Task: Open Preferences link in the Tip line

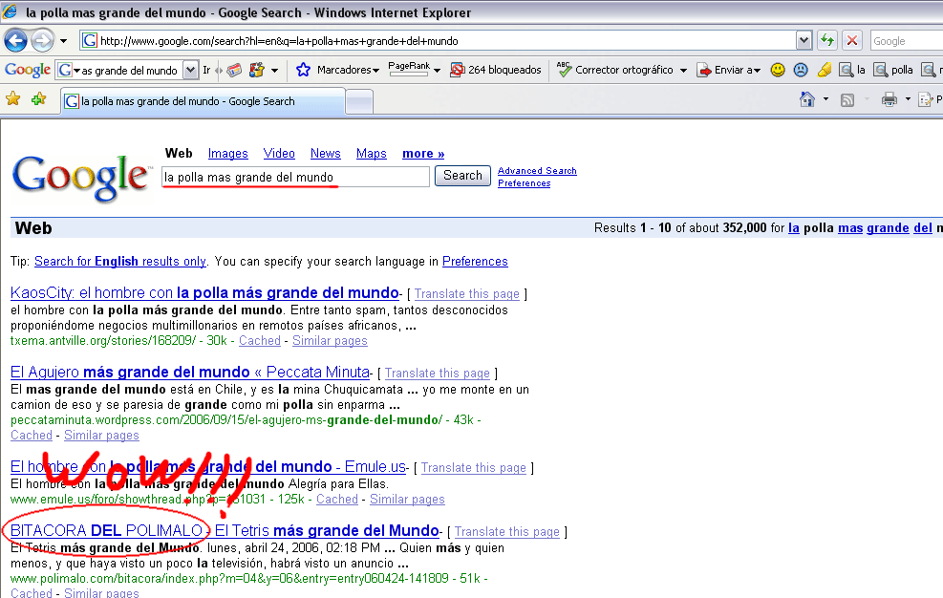Action: coord(475,261)
